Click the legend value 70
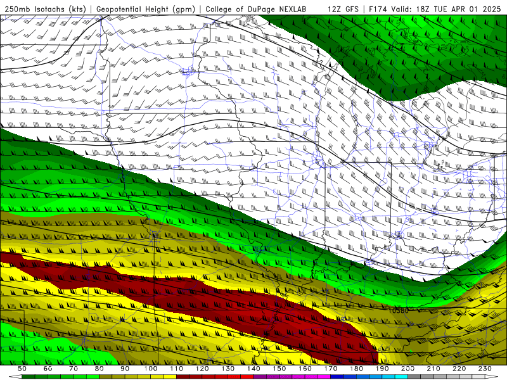This screenshot has height=380, width=507. click(x=74, y=369)
